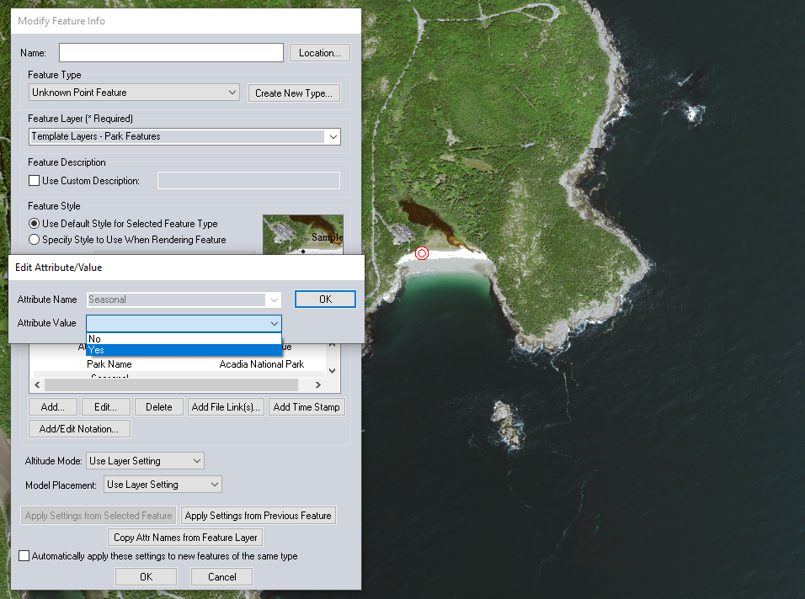The image size is (805, 599).
Task: Click Add File Link(s)... button
Action: (226, 407)
